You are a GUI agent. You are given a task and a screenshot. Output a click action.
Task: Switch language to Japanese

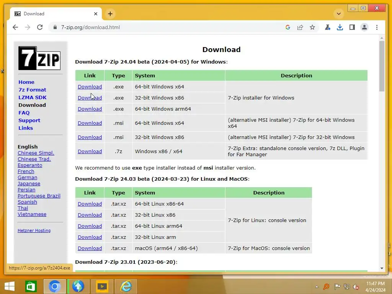(29, 183)
